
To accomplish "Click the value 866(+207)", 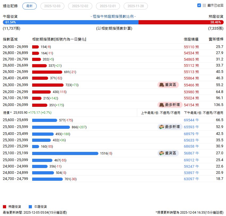I will (79, 127).
